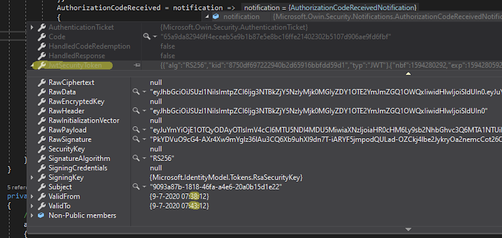Open visualizer dropdown arrow for RawData
502x238 pixels.
(145, 92)
